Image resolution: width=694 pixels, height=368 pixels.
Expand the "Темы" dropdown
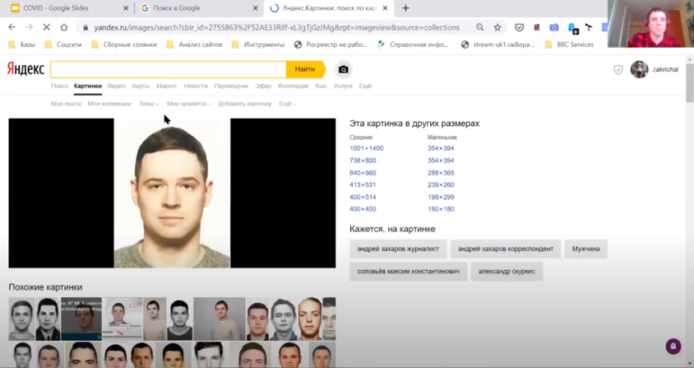click(149, 104)
